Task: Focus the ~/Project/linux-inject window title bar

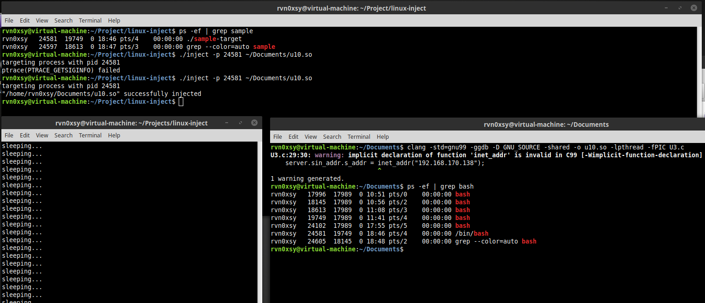Action: tap(352, 8)
